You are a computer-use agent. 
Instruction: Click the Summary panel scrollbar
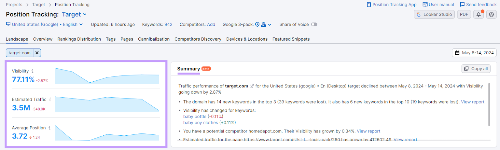pyautogui.click(x=489, y=104)
